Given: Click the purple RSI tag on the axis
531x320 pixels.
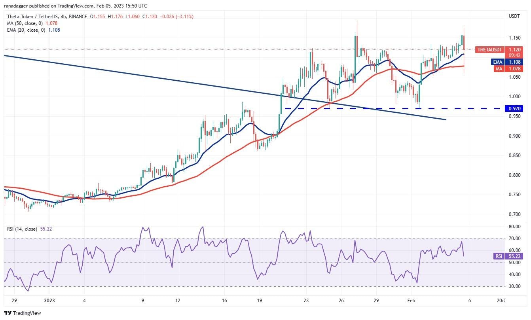Looking at the screenshot, I should pos(499,256).
